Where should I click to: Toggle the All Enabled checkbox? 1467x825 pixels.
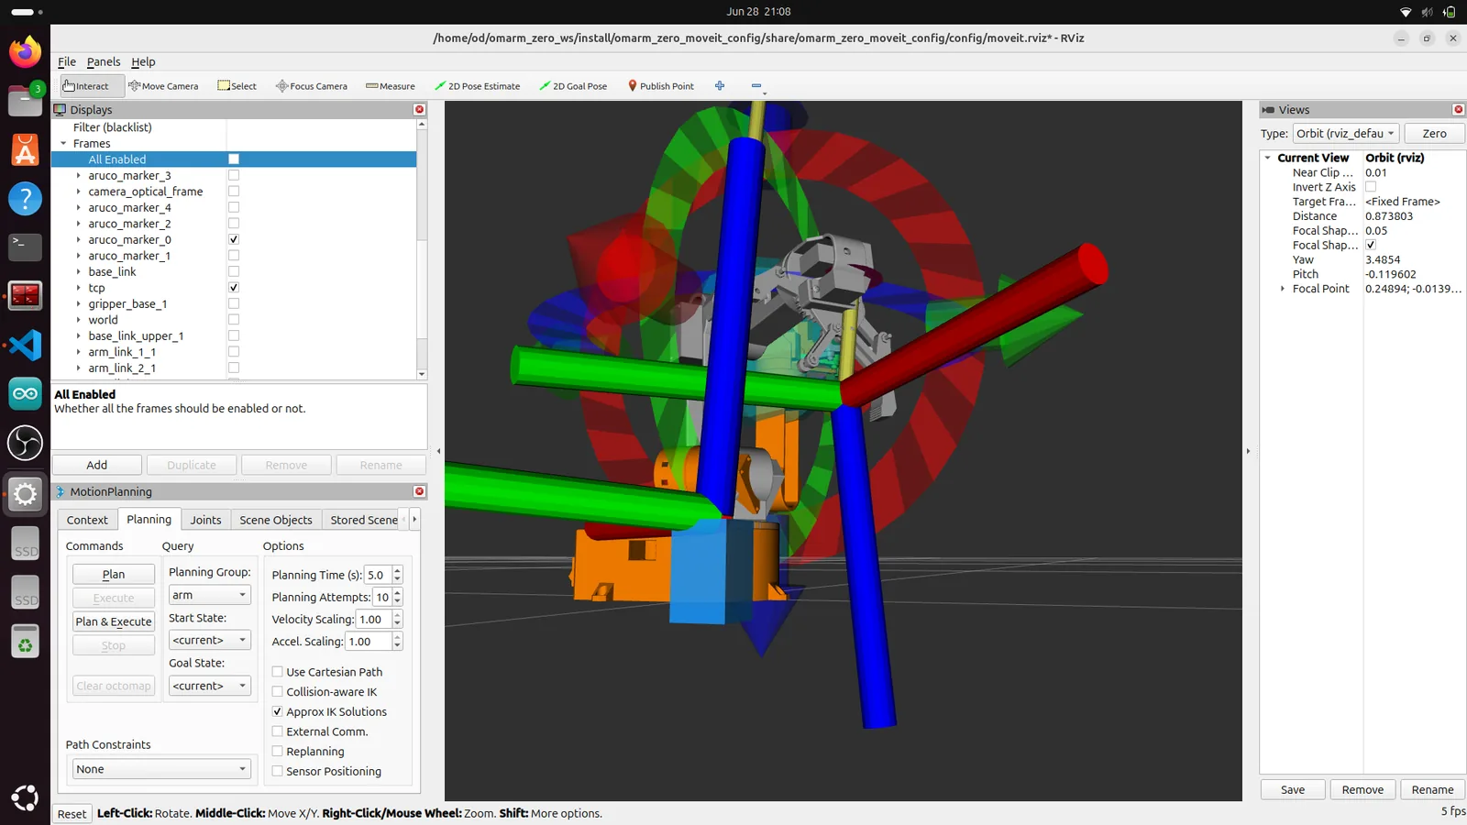pyautogui.click(x=234, y=159)
